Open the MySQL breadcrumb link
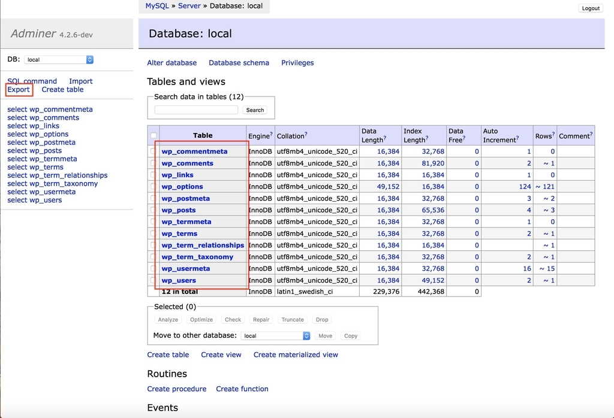614x418 pixels. point(157,6)
